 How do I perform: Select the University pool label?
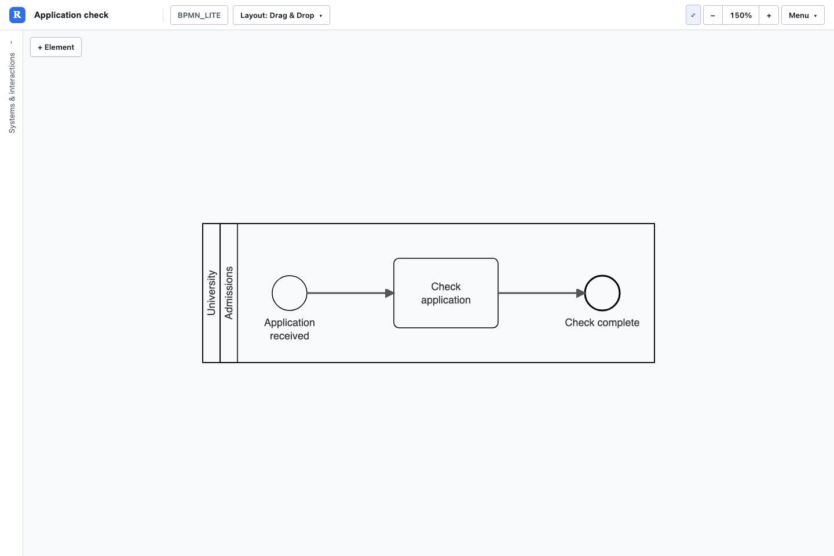click(211, 293)
